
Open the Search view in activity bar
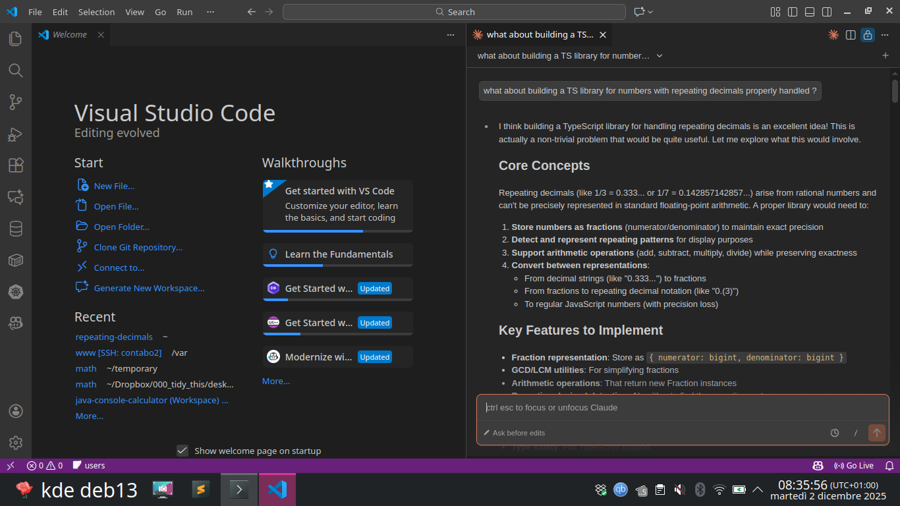[x=15, y=70]
